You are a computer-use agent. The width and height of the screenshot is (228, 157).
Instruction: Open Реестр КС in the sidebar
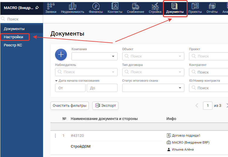point(13,45)
